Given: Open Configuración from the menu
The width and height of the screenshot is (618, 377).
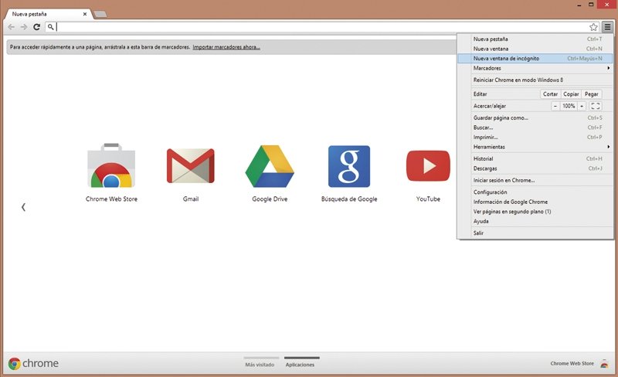Looking at the screenshot, I should pyautogui.click(x=535, y=192).
